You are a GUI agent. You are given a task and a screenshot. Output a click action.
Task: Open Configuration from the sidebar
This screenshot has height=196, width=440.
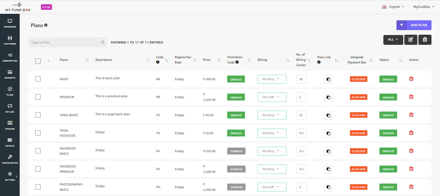tap(10, 159)
